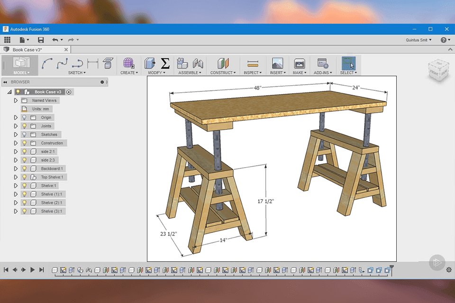Viewport: 455px width, 303px height.
Task: Click the Make 3D print icon
Action: 300,63
